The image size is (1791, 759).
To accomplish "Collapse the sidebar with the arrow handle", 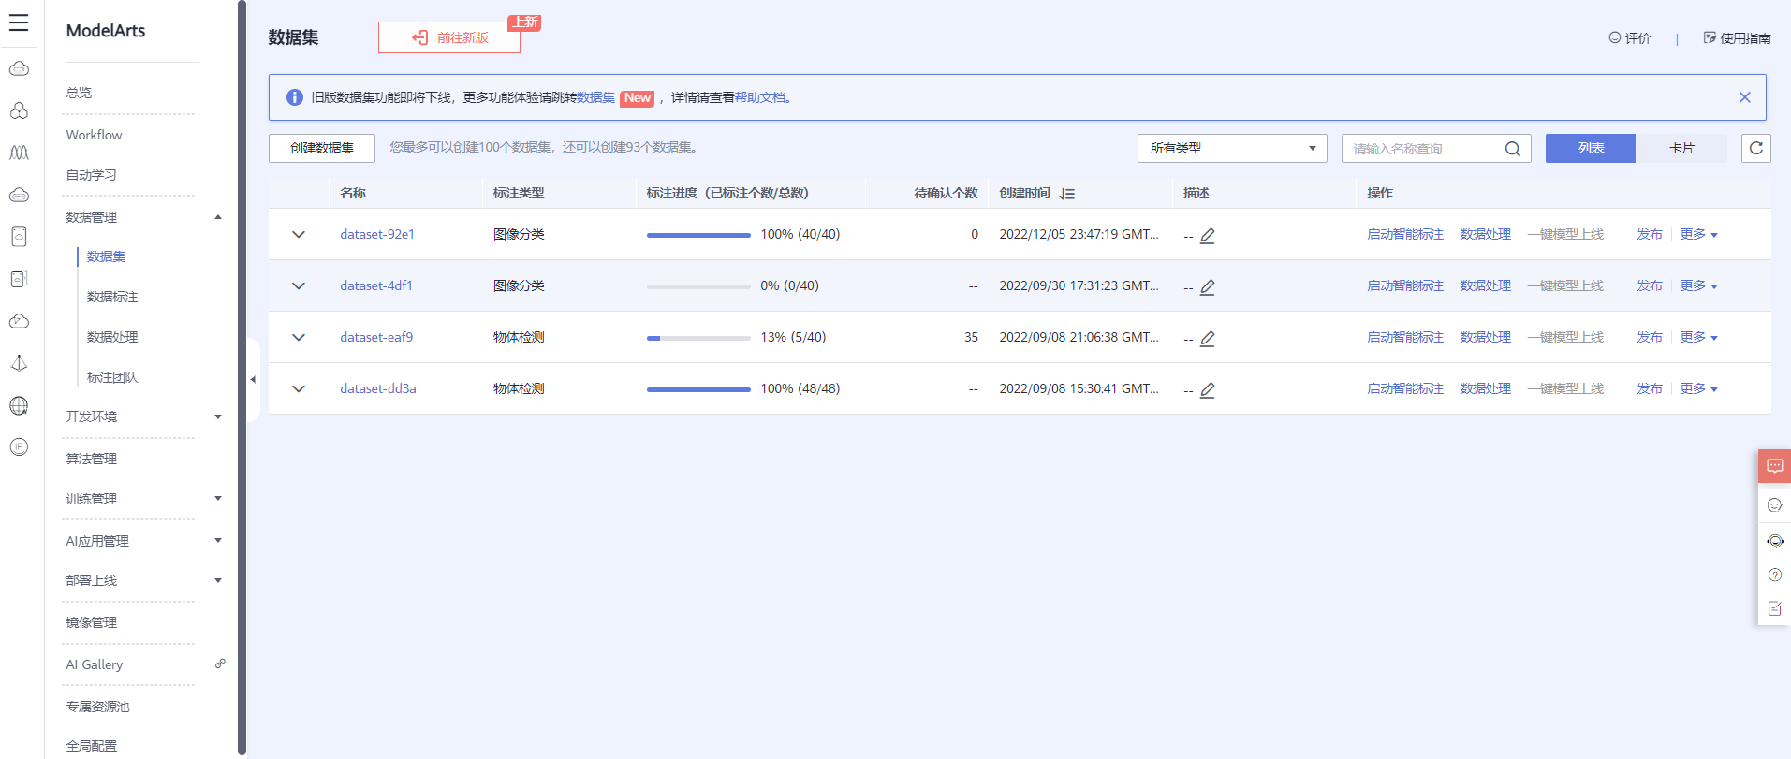I will pos(253,379).
